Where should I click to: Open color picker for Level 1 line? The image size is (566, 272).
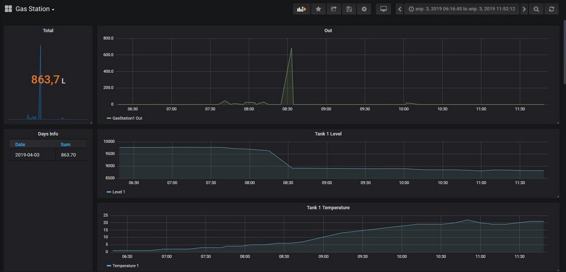[x=109, y=192]
